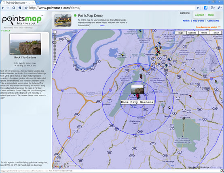Screen dimensions: 224x173
Task: Select the white marker above Fairview
Action: point(169,108)
